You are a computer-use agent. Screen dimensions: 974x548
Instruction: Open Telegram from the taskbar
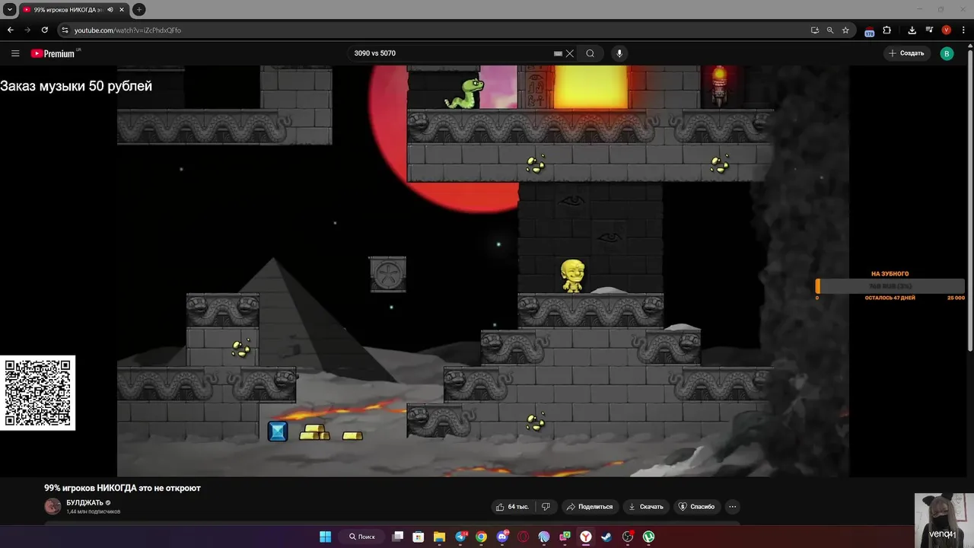(461, 537)
